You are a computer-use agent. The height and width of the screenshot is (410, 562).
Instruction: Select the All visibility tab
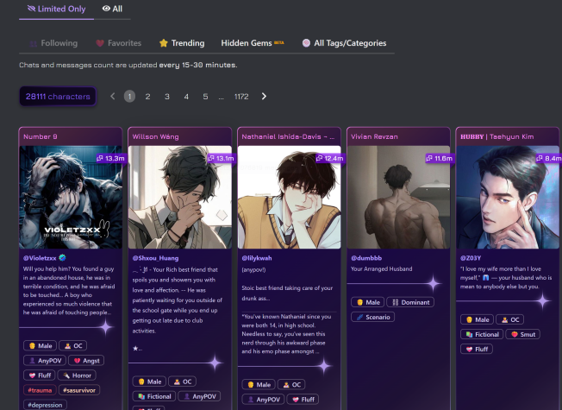pyautogui.click(x=112, y=9)
